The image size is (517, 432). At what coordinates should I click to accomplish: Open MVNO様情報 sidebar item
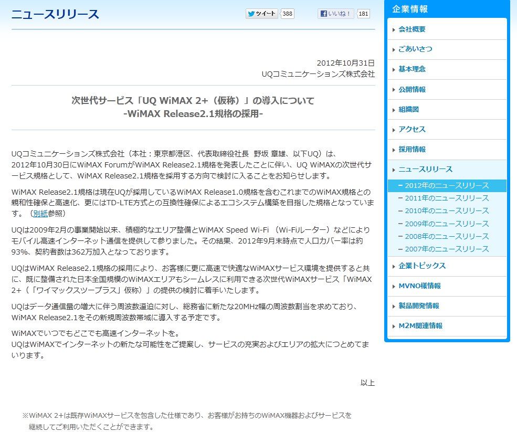pyautogui.click(x=419, y=286)
